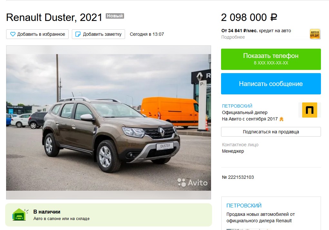Subscribe to seller via Подписаться на продавца
The image size is (329, 230).
[271, 132]
